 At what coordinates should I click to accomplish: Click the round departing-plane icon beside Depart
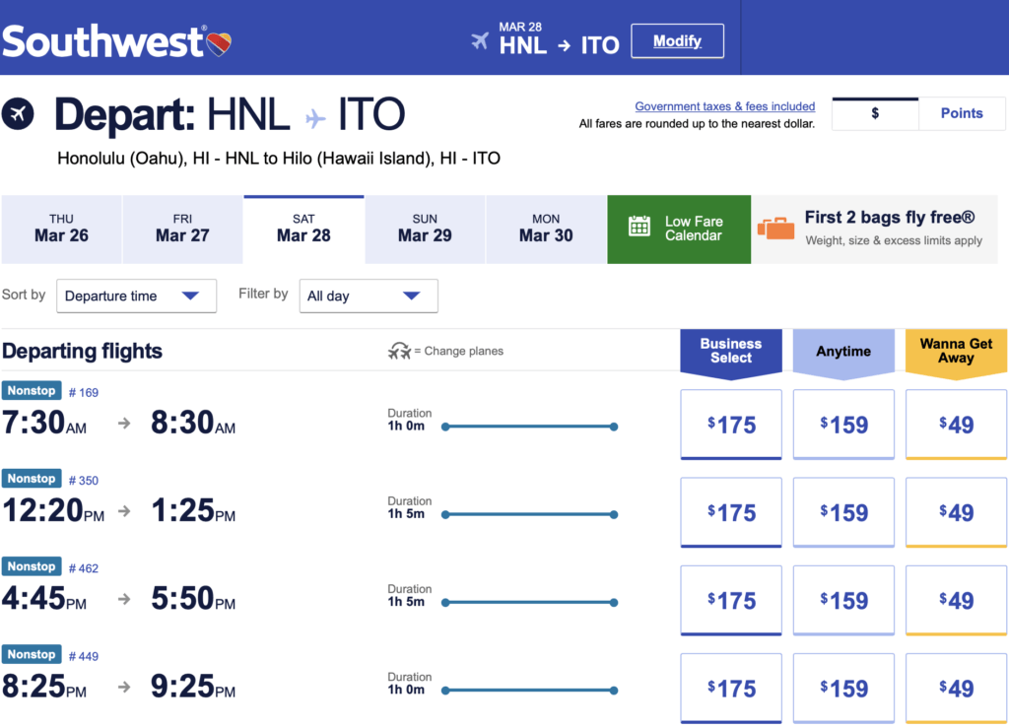[x=18, y=114]
